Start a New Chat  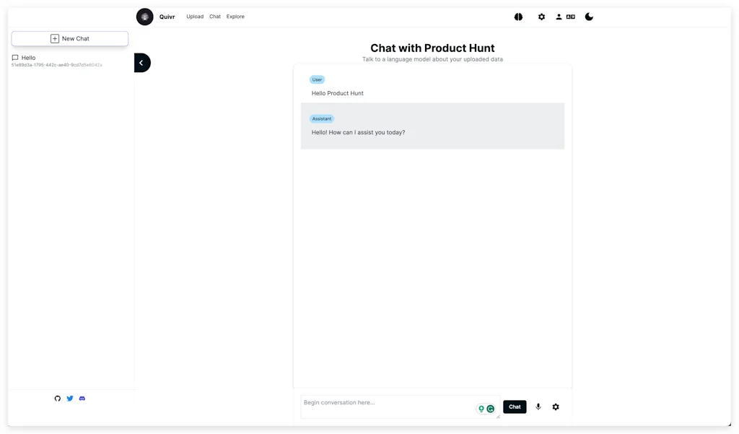click(70, 38)
